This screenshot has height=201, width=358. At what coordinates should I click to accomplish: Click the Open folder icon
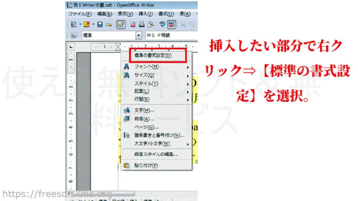[87, 24]
